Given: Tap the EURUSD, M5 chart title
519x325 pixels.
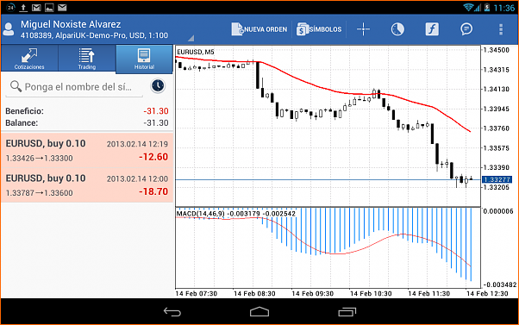Looking at the screenshot, I should coord(196,52).
